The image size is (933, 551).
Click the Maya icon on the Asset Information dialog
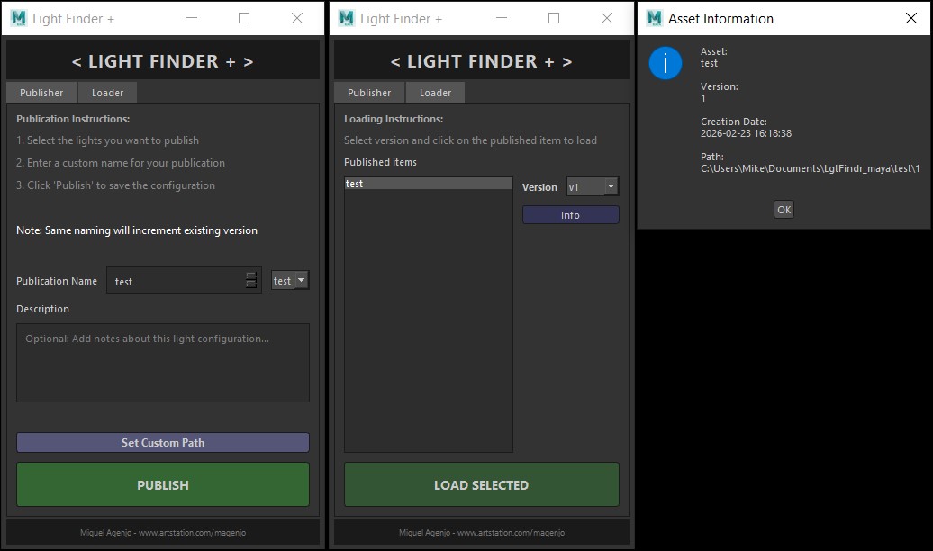650,18
